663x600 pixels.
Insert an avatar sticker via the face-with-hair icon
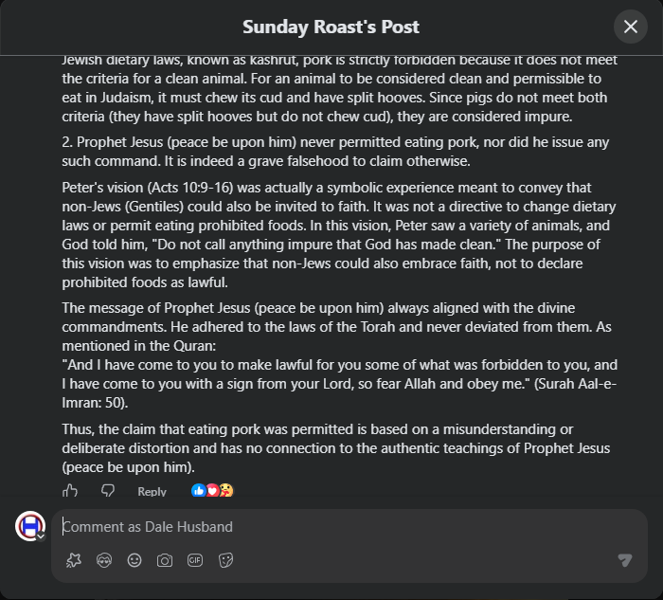104,560
